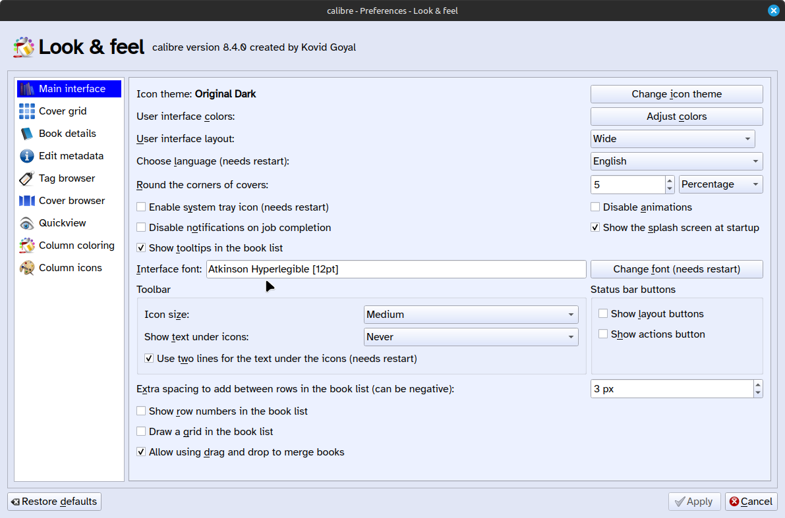This screenshot has height=518, width=785.
Task: Click the Quickview eye icon
Action: pos(27,223)
